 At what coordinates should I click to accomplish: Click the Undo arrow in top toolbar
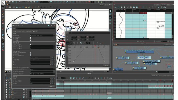(x=20, y=2)
